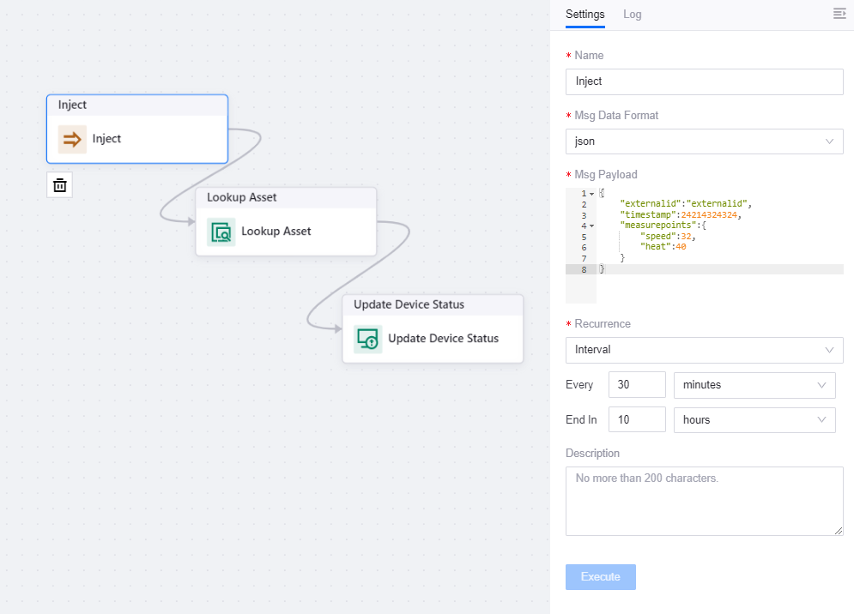Click the End In value field
Image resolution: width=854 pixels, height=614 pixels.
point(636,420)
